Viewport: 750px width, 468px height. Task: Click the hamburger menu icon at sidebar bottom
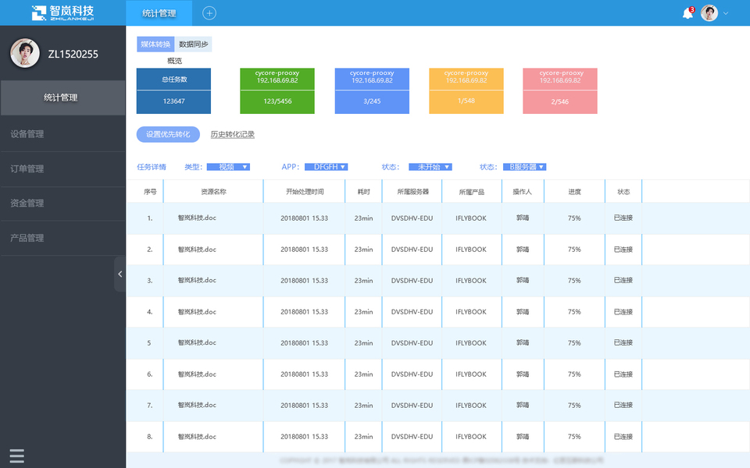(x=16, y=456)
